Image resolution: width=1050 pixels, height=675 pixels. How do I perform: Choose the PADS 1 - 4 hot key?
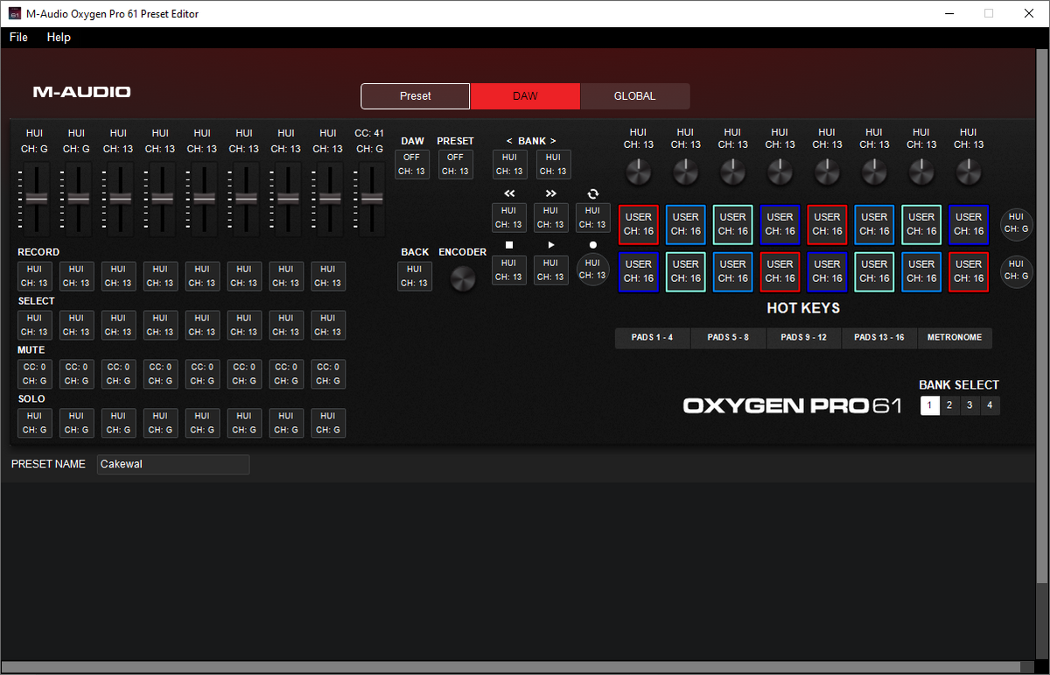653,338
